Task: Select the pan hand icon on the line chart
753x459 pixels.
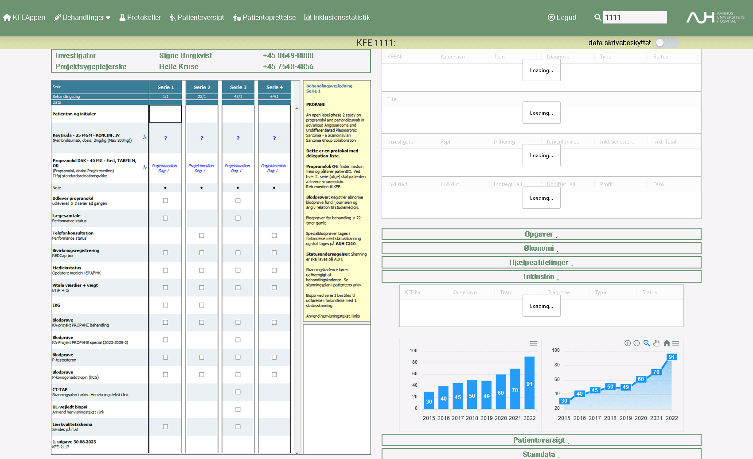Action: coord(656,343)
